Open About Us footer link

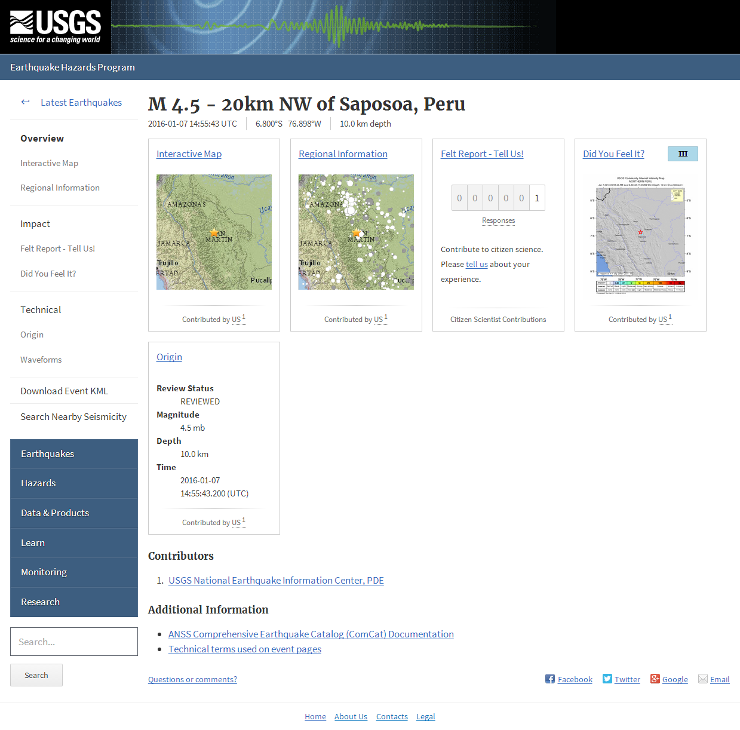pos(351,716)
